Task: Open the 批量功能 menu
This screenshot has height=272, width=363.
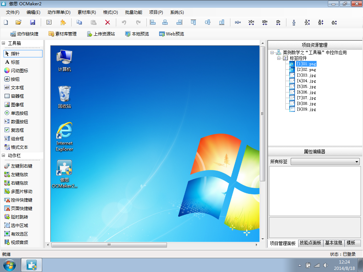Action: [134, 12]
